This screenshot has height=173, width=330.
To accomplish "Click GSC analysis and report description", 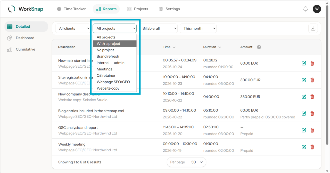I will point(78,128).
